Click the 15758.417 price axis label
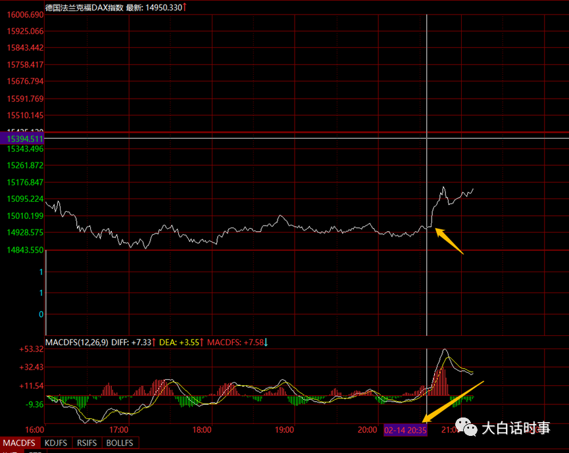Image resolution: width=569 pixels, height=453 pixels. tap(25, 65)
